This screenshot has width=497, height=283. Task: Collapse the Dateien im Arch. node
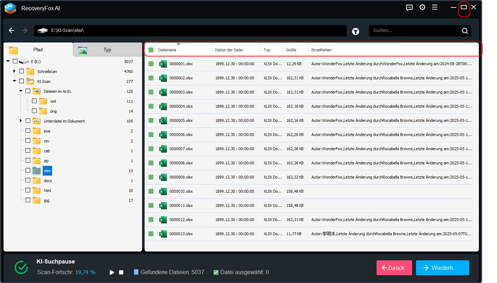click(x=21, y=91)
